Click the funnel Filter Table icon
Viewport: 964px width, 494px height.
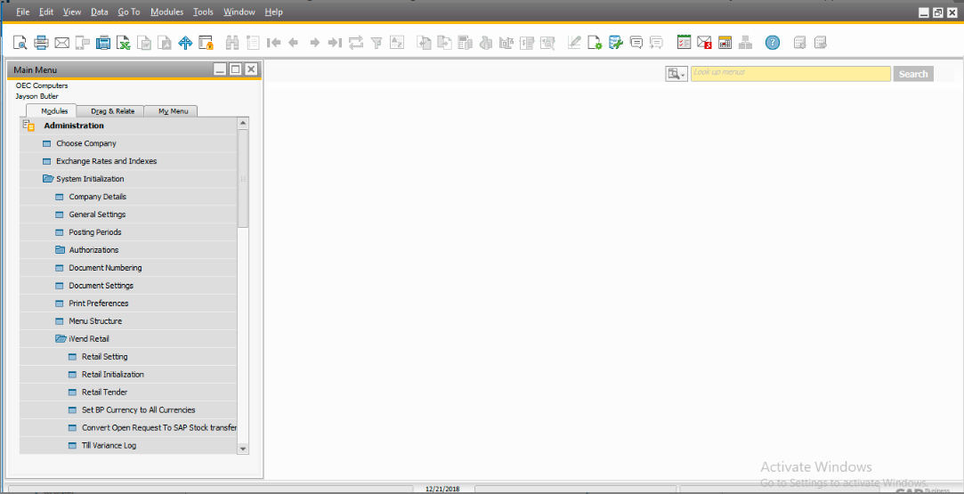(377, 43)
